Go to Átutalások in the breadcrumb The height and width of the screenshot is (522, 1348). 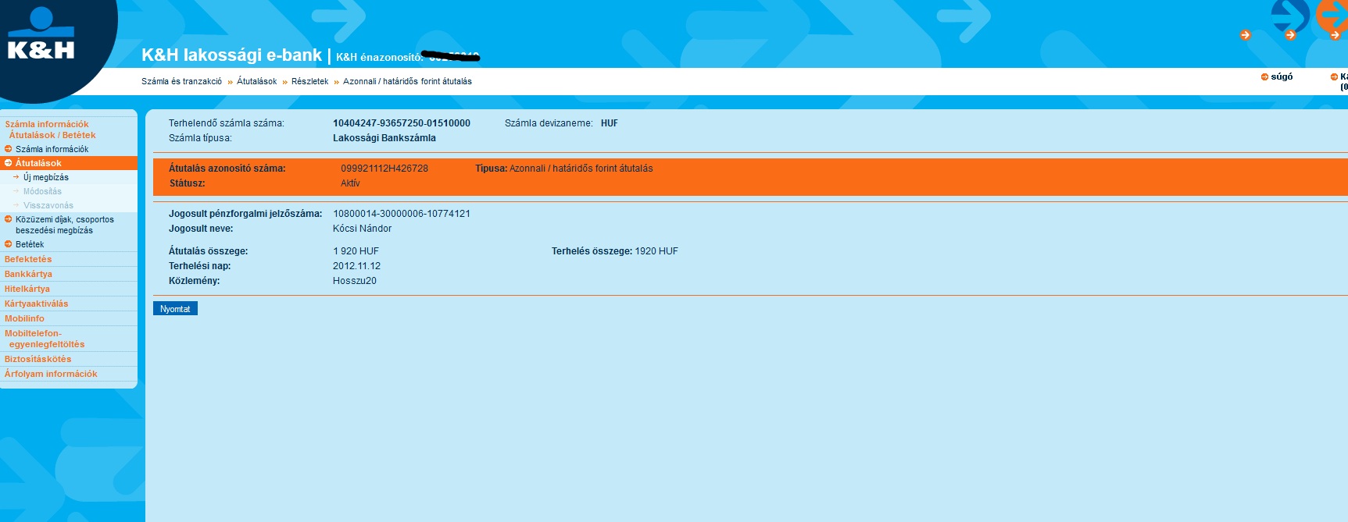coord(256,81)
